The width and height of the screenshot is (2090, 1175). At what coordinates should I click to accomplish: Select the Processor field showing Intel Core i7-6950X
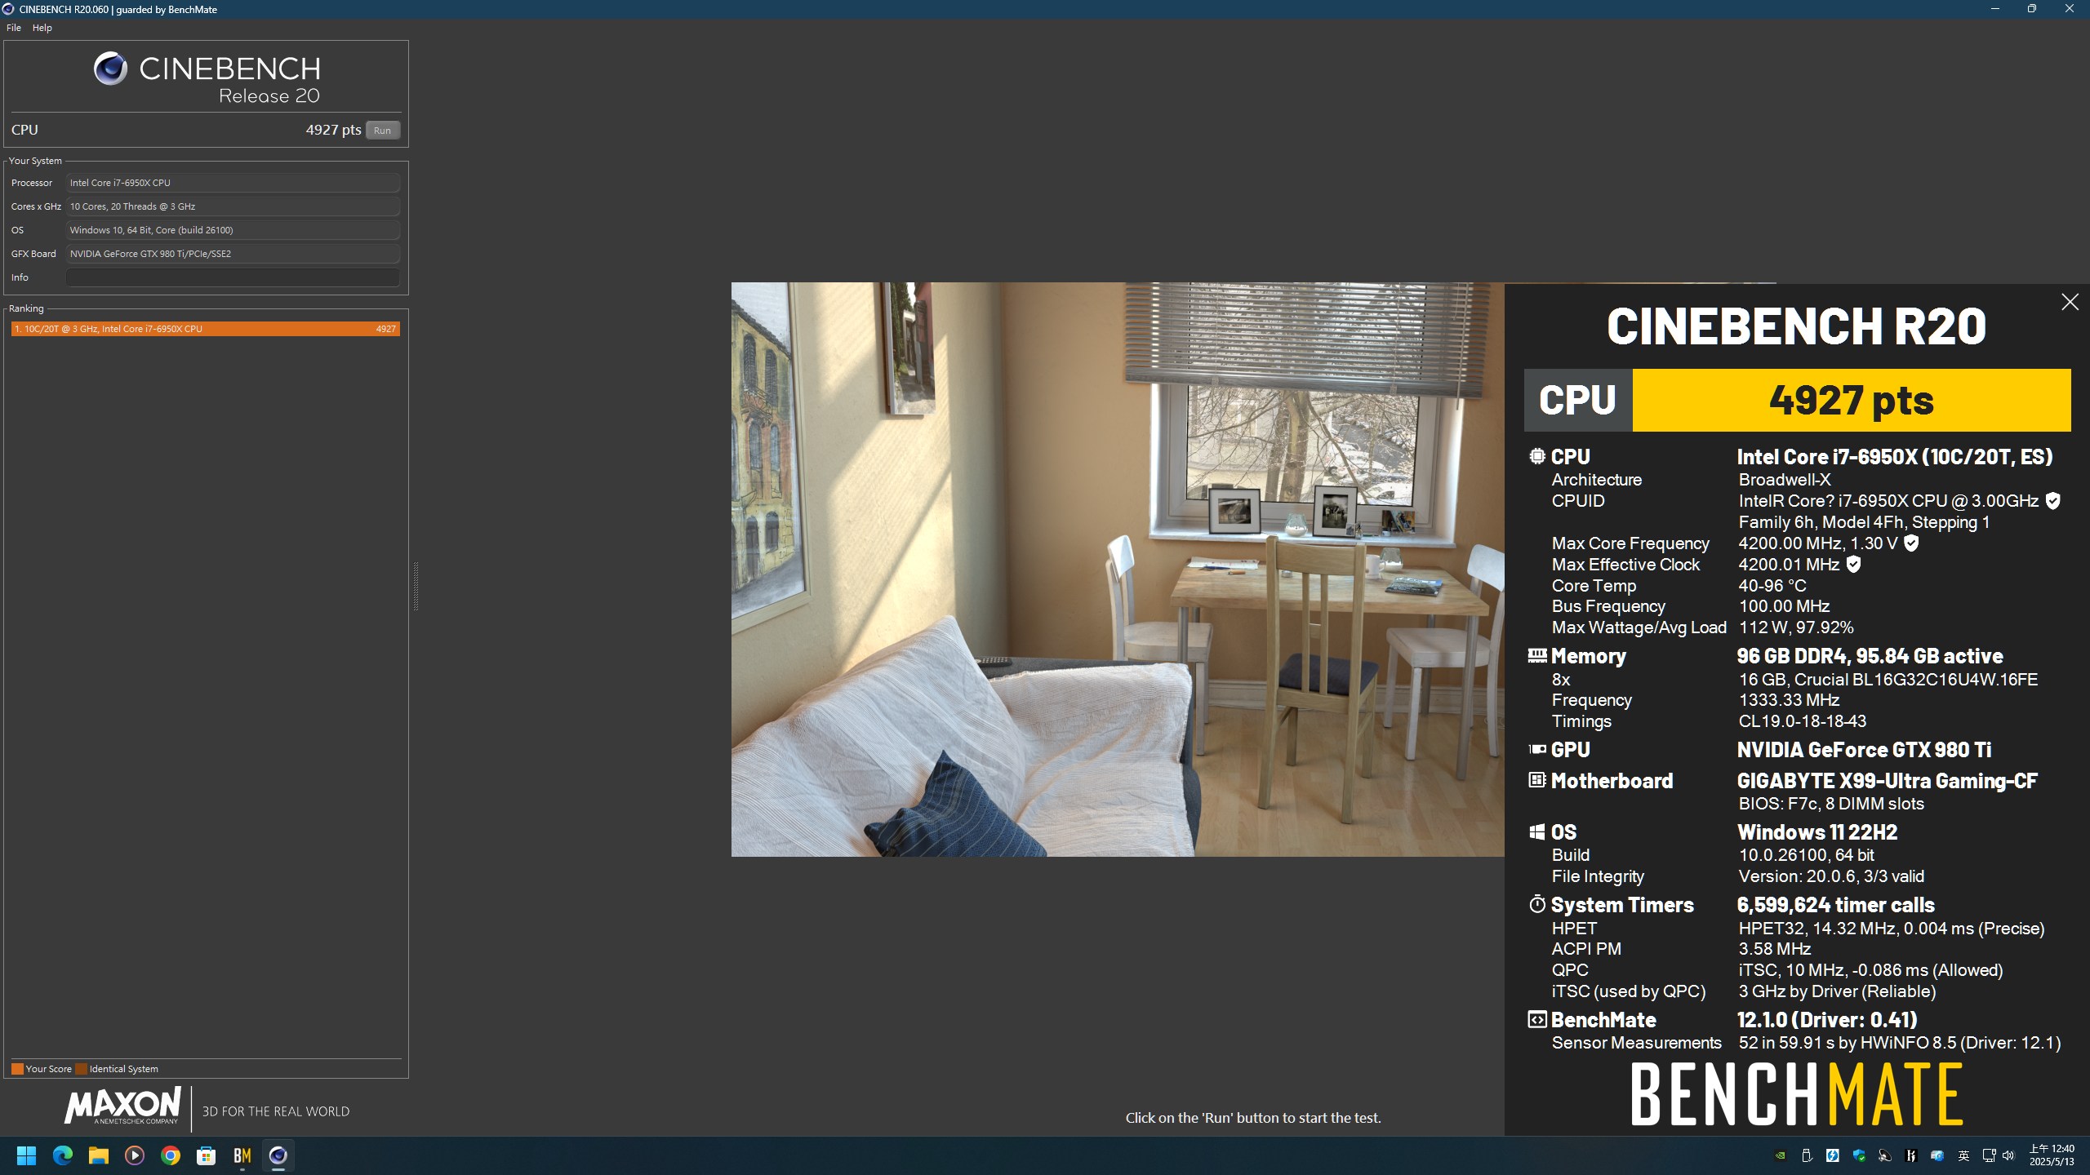pos(233,183)
